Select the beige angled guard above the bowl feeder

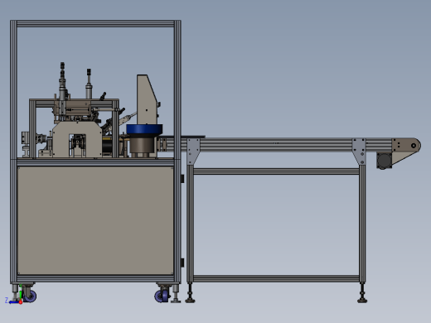point(147,99)
